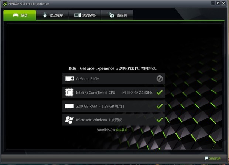Screen dimensions: 229x165
Task: Click the CPU chip icon beside Intel Core i3
Action: point(69,92)
